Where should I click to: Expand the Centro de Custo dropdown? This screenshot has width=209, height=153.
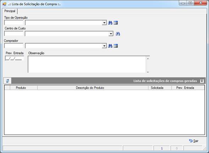(111, 34)
